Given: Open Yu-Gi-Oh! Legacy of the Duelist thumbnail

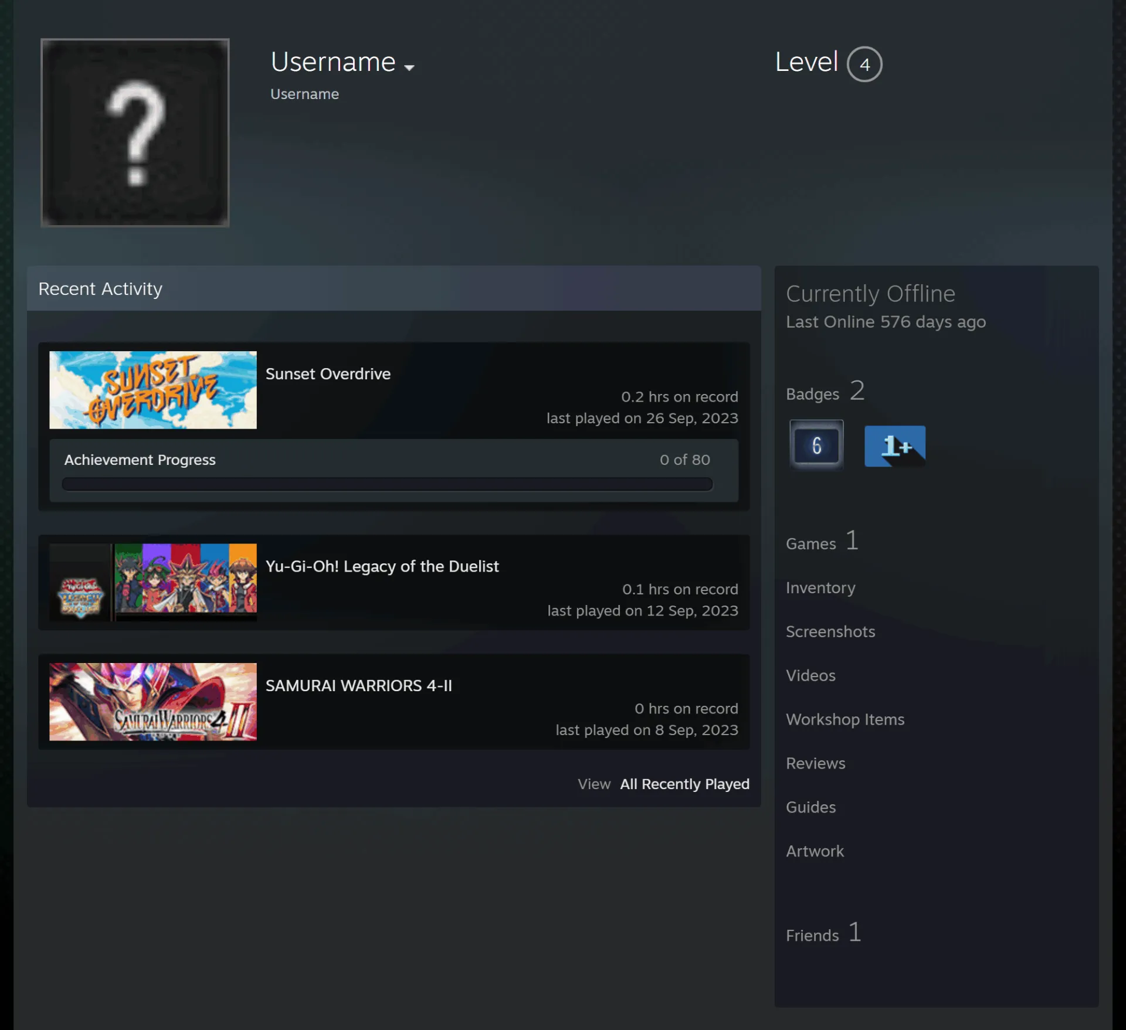Looking at the screenshot, I should [x=153, y=582].
